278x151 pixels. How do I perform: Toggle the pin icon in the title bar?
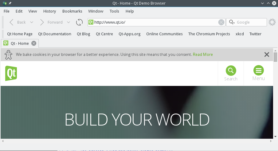click(x=10, y=3)
